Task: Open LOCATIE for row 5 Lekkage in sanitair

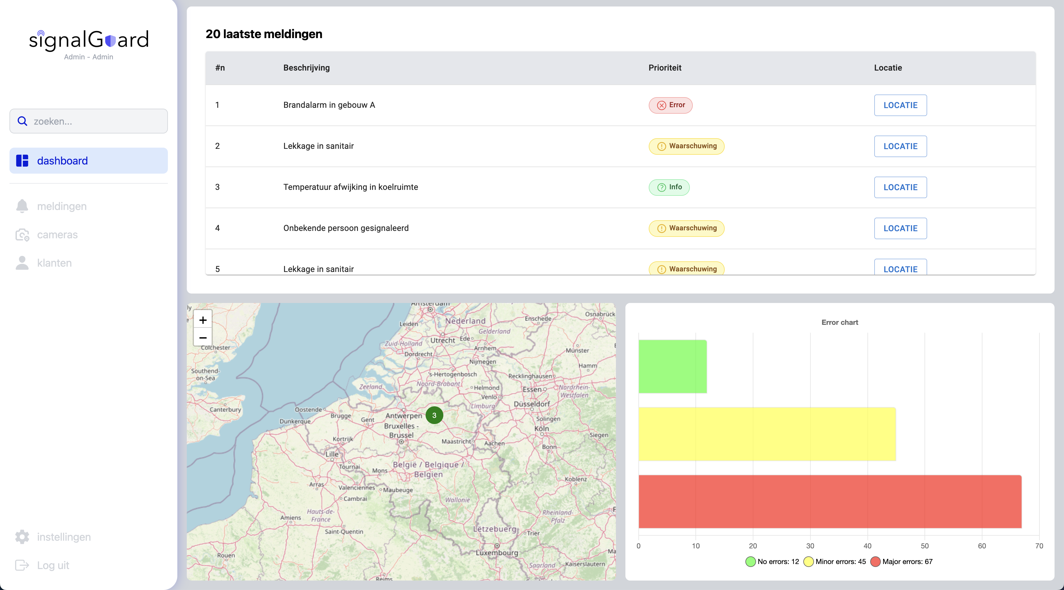Action: 901,267
